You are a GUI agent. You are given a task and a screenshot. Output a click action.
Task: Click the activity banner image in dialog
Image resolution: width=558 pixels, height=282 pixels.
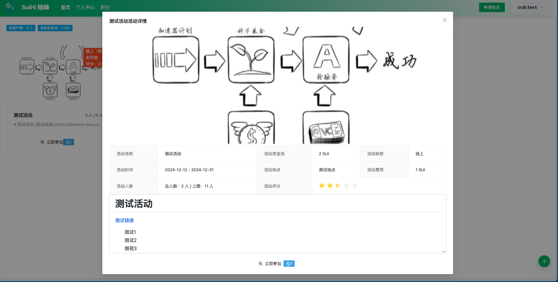point(278,85)
